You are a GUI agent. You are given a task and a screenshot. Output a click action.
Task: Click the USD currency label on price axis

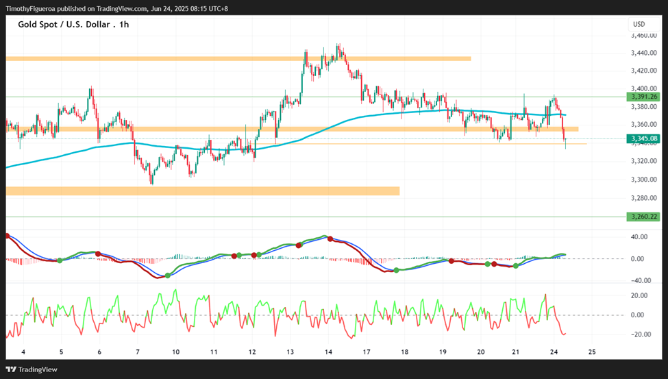pyautogui.click(x=637, y=25)
